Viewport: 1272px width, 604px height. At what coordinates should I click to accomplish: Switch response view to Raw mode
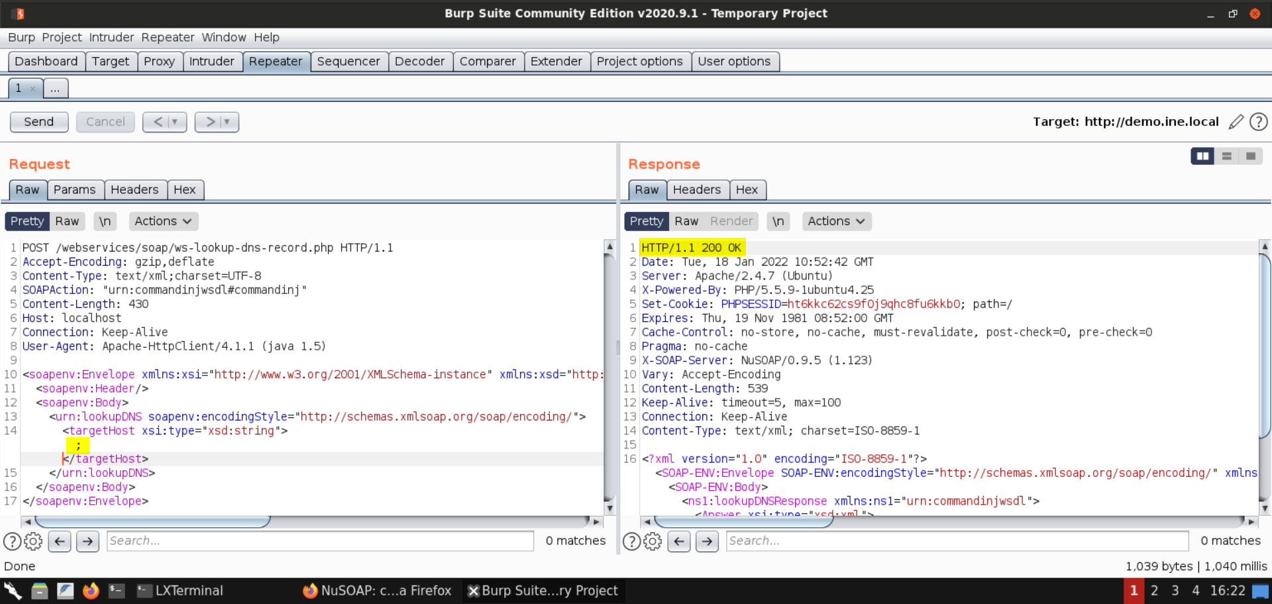[x=686, y=221]
